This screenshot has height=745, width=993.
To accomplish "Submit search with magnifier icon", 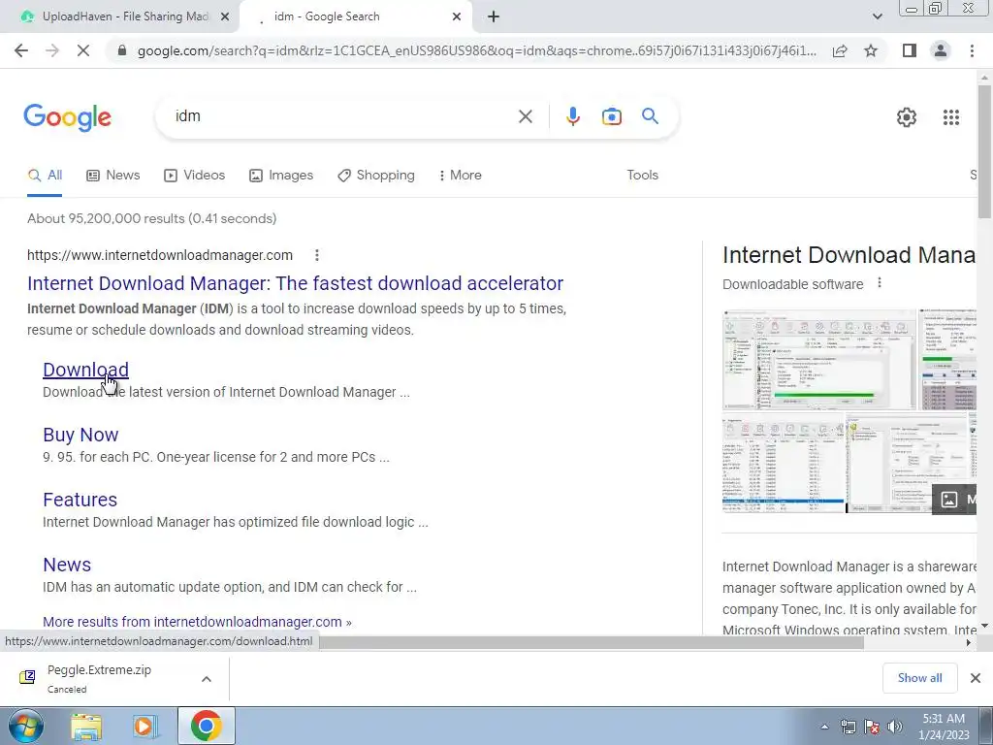I will click(650, 116).
